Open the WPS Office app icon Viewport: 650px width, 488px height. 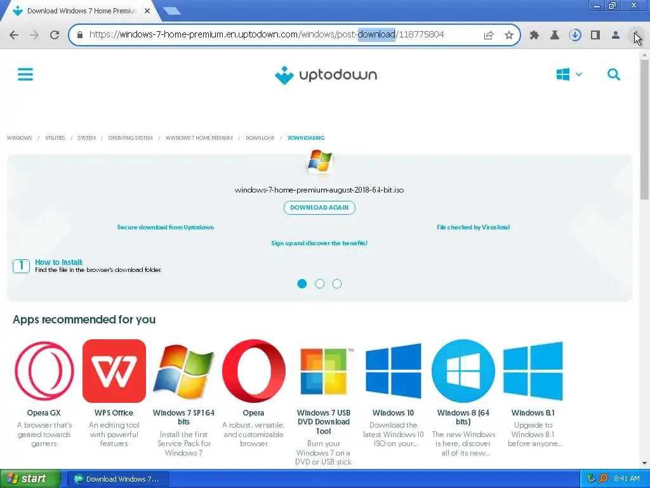(x=114, y=371)
